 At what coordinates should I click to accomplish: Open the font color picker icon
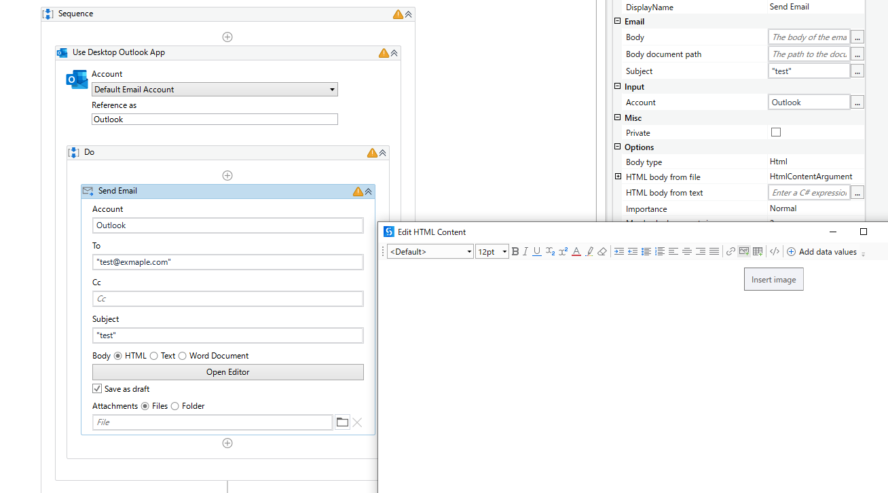point(576,251)
